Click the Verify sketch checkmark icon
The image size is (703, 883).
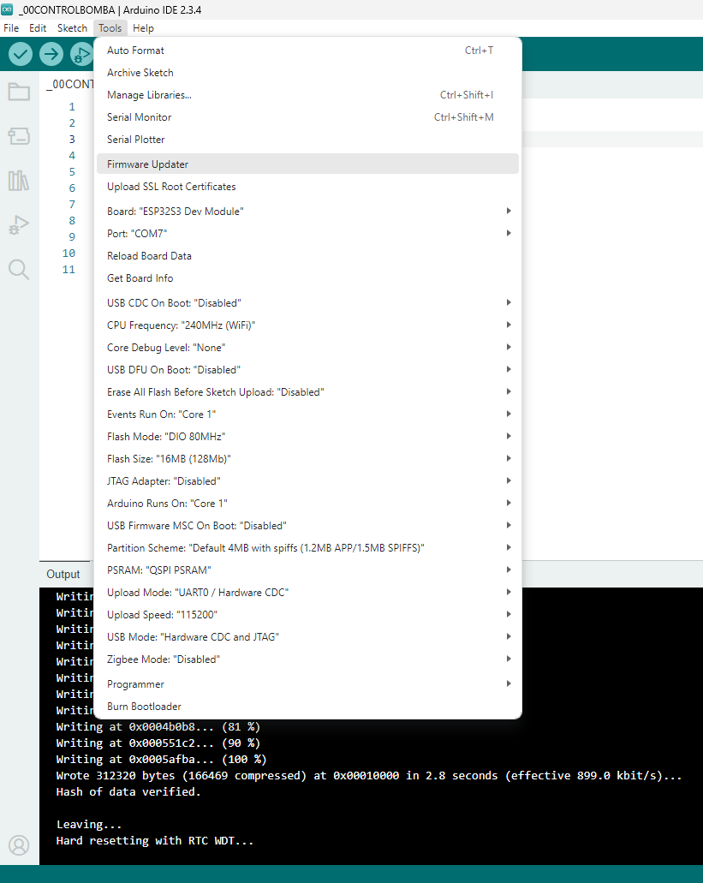(21, 54)
